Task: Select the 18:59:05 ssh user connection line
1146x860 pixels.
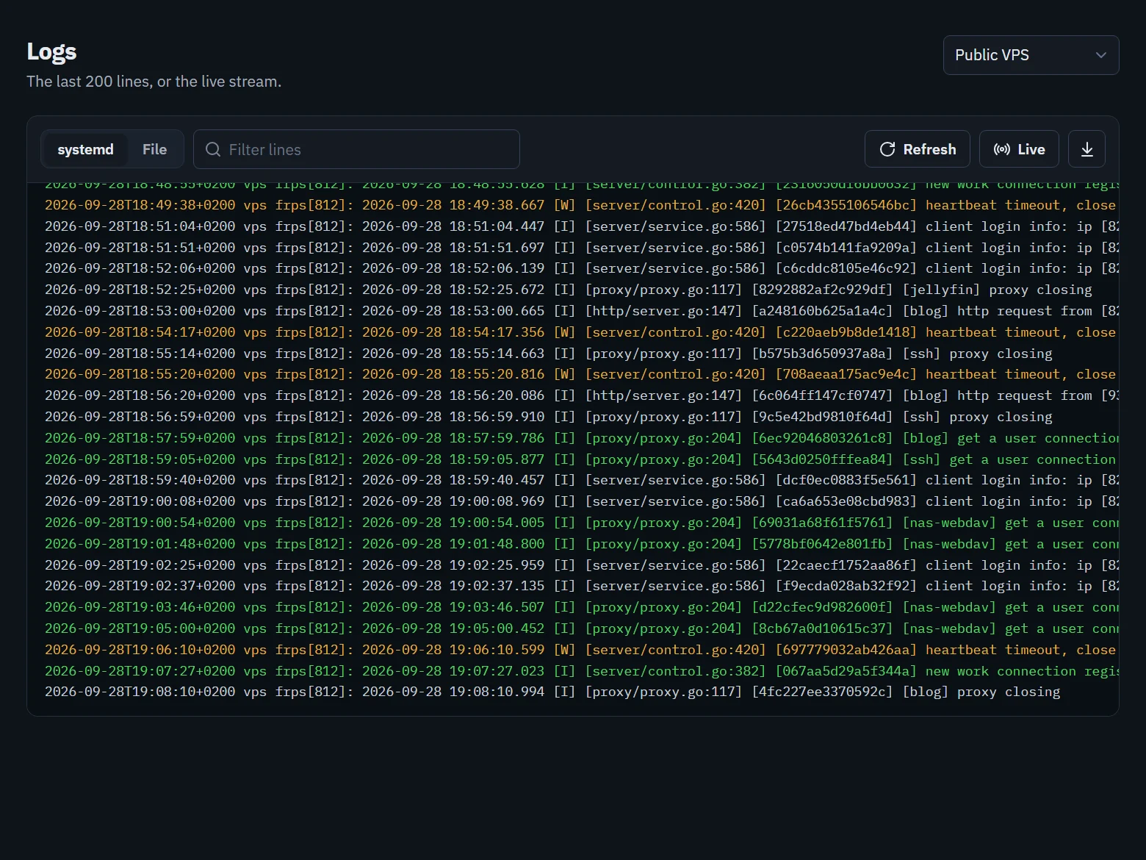Action: click(x=580, y=459)
